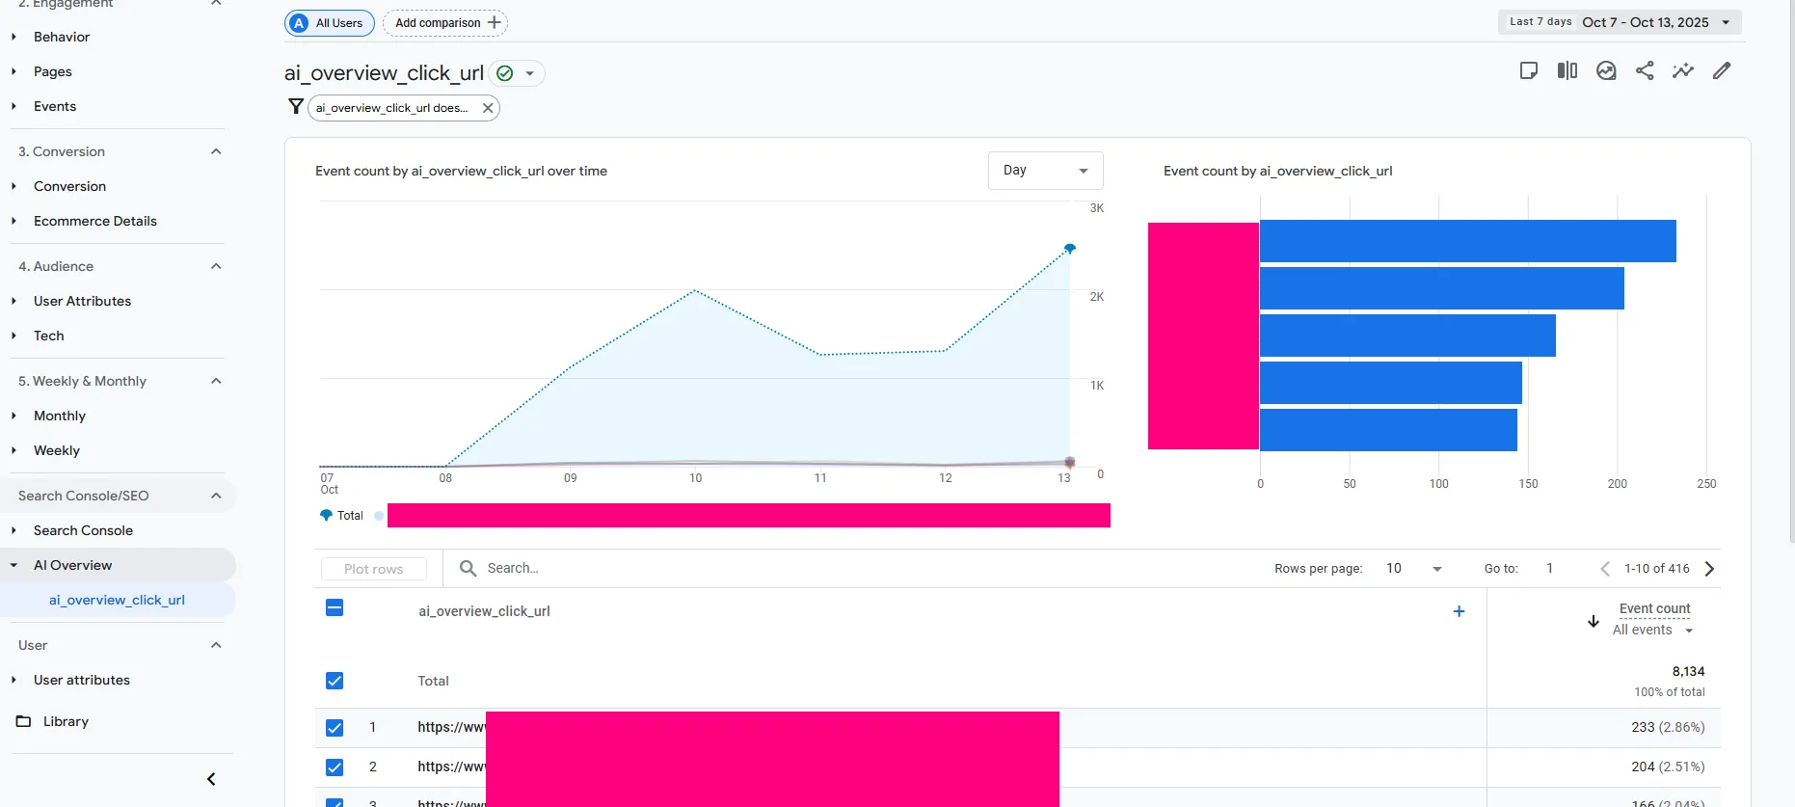
Task: Click the Event count column header
Action: coord(1654,608)
